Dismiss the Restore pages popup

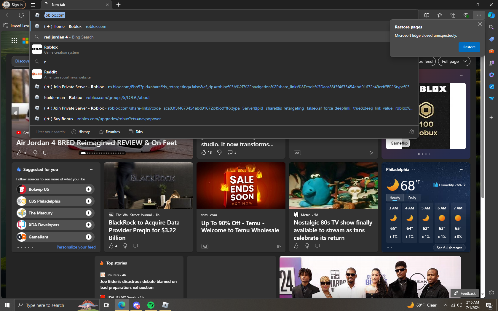[x=480, y=24]
